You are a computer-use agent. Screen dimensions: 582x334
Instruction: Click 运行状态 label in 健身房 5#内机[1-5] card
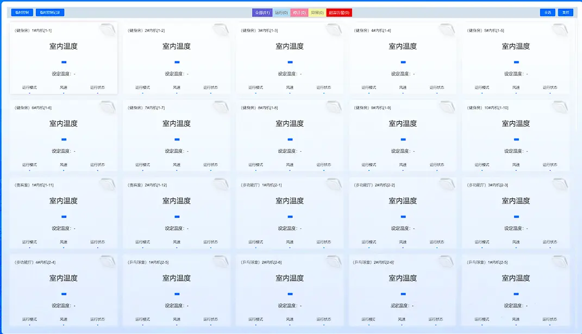[x=550, y=88]
